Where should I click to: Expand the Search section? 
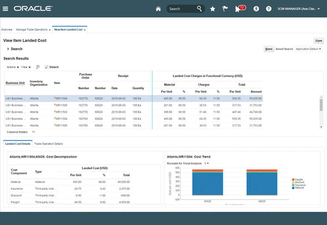coord(8,49)
